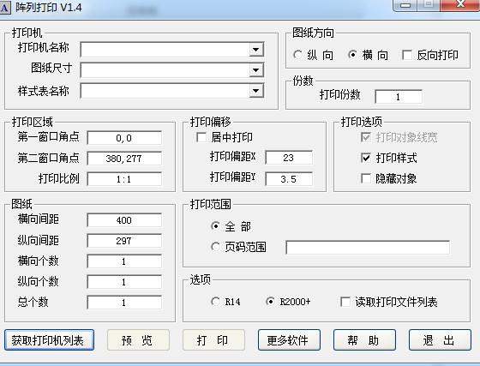The height and width of the screenshot is (366, 480).
Task: Enable the 读取打印文件列表 checkbox
Action: point(345,302)
